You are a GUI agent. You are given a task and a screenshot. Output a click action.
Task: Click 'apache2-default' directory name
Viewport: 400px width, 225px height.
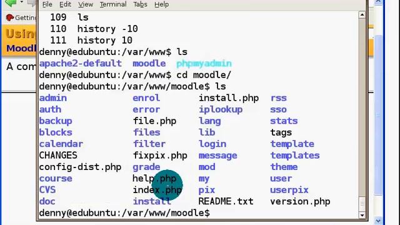(x=81, y=64)
